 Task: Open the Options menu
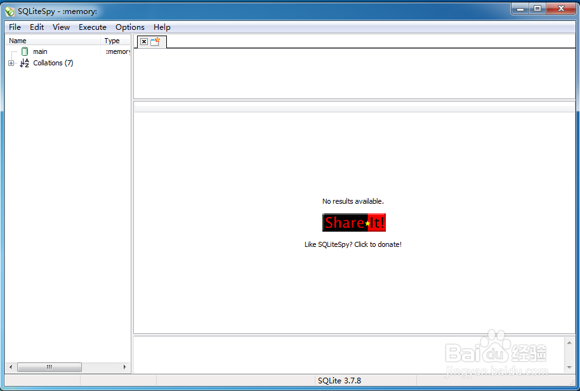(x=130, y=27)
